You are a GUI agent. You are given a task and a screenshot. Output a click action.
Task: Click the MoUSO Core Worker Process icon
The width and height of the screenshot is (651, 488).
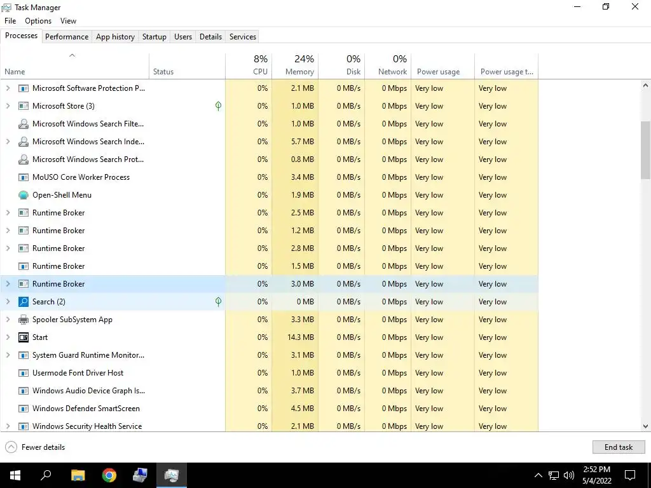pos(24,177)
